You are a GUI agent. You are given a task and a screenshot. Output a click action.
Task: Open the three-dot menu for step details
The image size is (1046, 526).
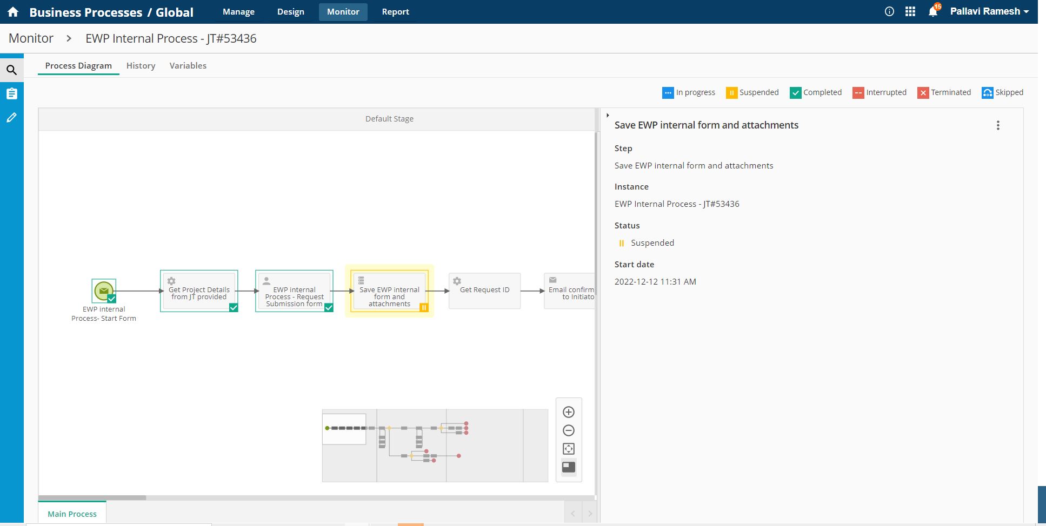(x=998, y=125)
